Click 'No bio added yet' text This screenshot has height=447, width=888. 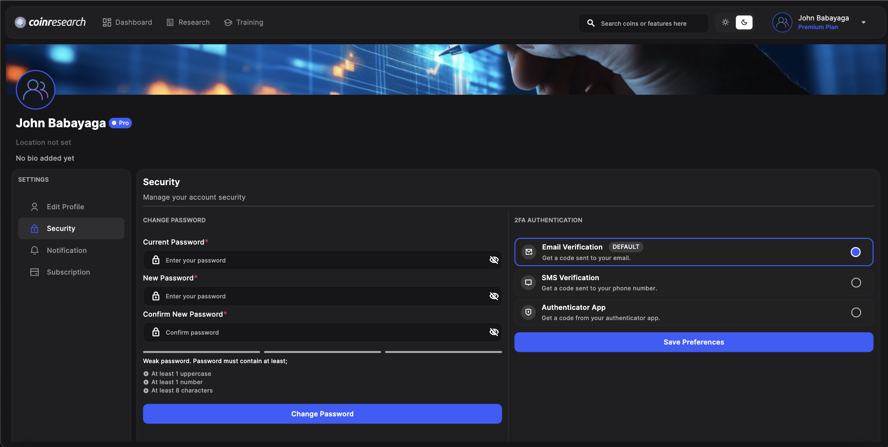(45, 158)
